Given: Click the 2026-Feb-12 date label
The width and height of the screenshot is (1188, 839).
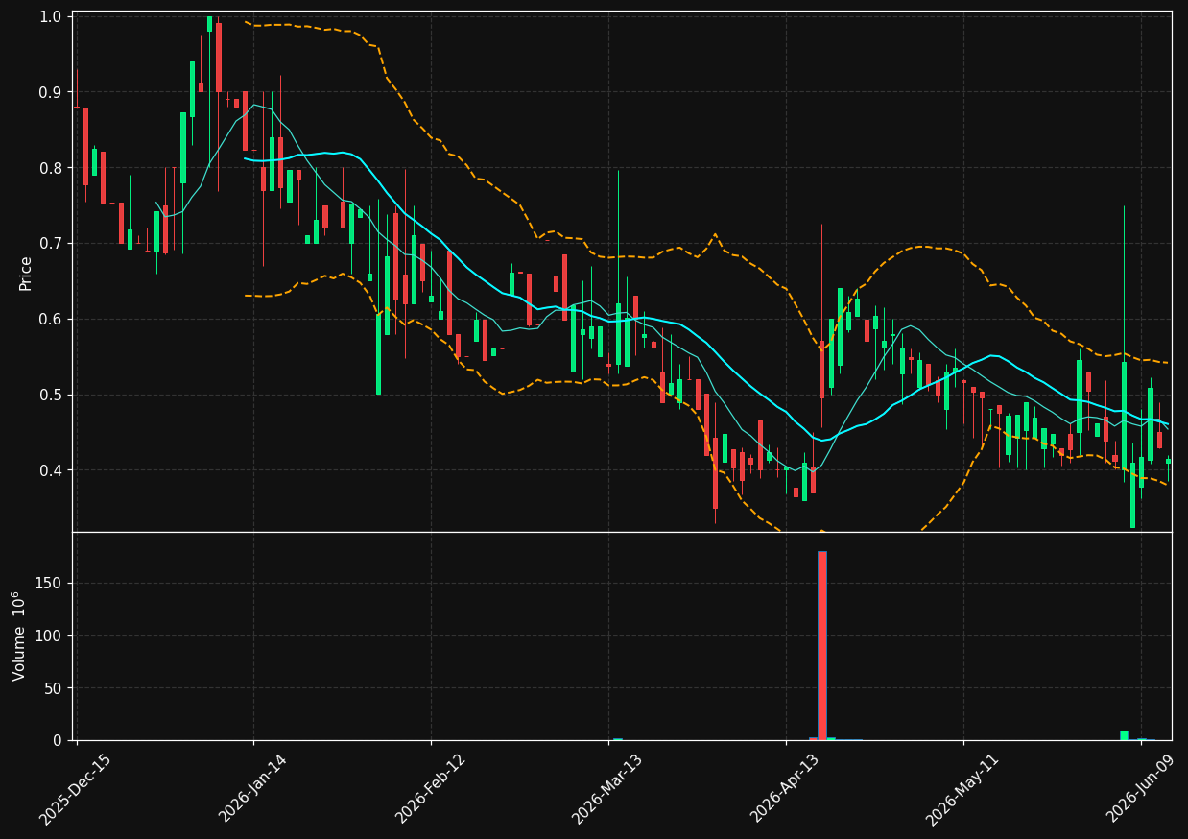Looking at the screenshot, I should tap(431, 789).
